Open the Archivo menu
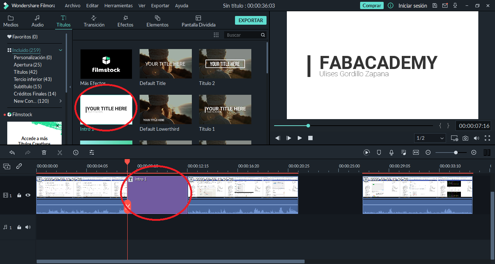Viewport: 495px width, 264px height. 73,6
